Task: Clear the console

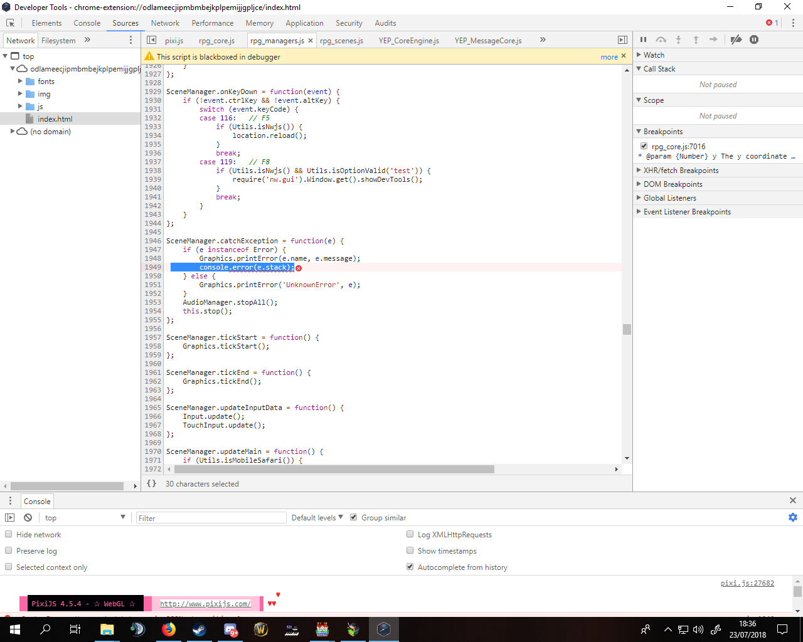Action: pyautogui.click(x=28, y=517)
